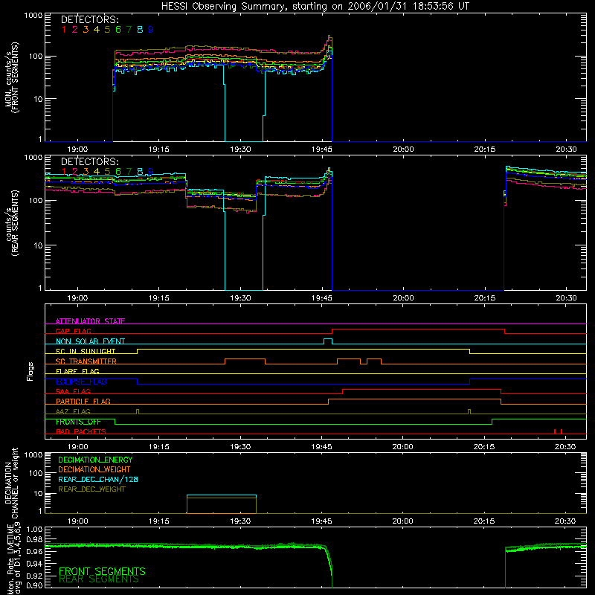Click the DECIMATION CHANNEL or weight axis title
This screenshot has width=595, height=595.
tap(11, 483)
